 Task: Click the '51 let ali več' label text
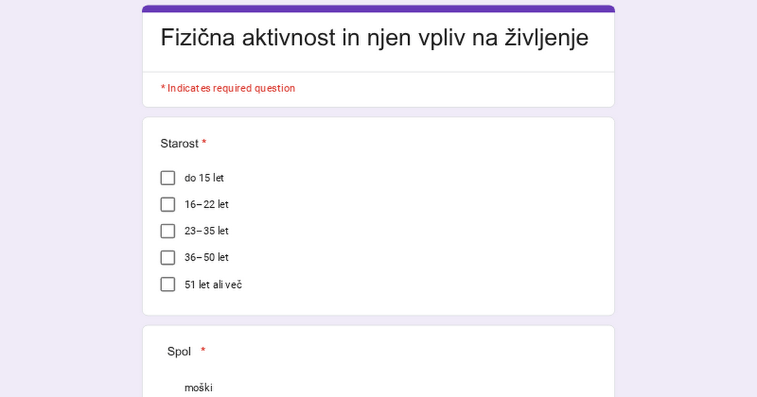click(x=213, y=284)
